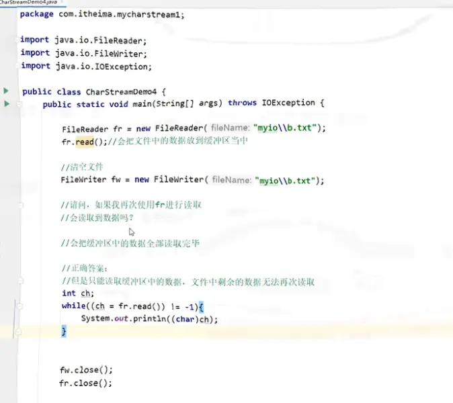Screen dimensions: 453x403
Task: Click FileReader fr variable declaration
Action: click(92, 129)
